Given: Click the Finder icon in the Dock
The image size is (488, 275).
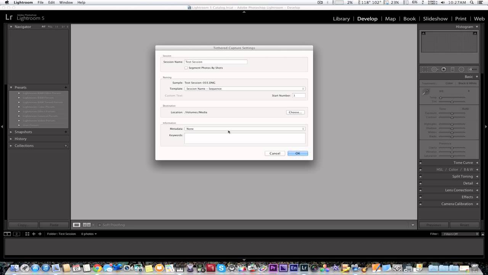Looking at the screenshot, I should [x=15, y=268].
